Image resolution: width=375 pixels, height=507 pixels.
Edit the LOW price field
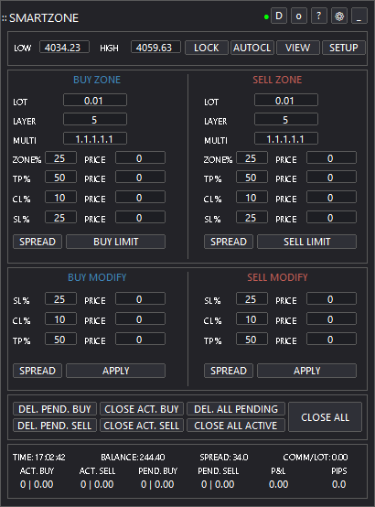[64, 48]
